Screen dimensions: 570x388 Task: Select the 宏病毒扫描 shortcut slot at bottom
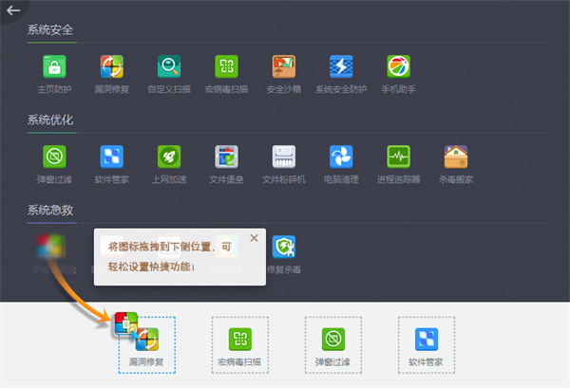[239, 344]
